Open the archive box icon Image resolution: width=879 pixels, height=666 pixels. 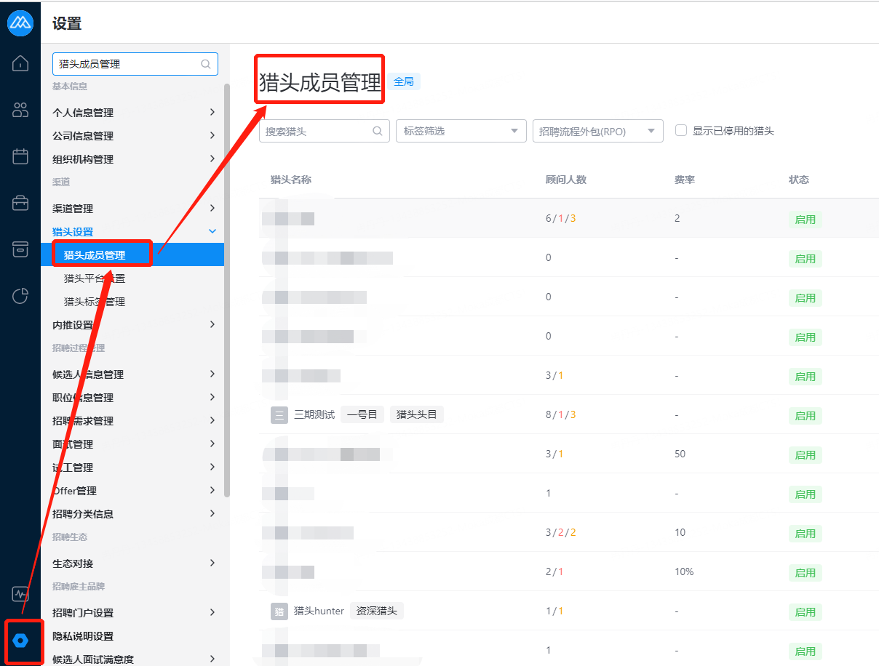pos(20,249)
